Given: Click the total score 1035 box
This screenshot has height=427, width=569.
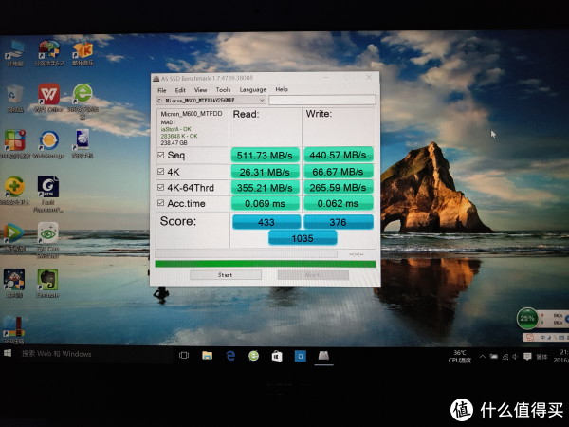Looking at the screenshot, I should click(x=303, y=238).
